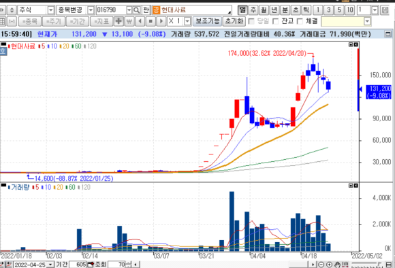
Task: Click the scrollbar right arrow
Action: (x=313, y=265)
